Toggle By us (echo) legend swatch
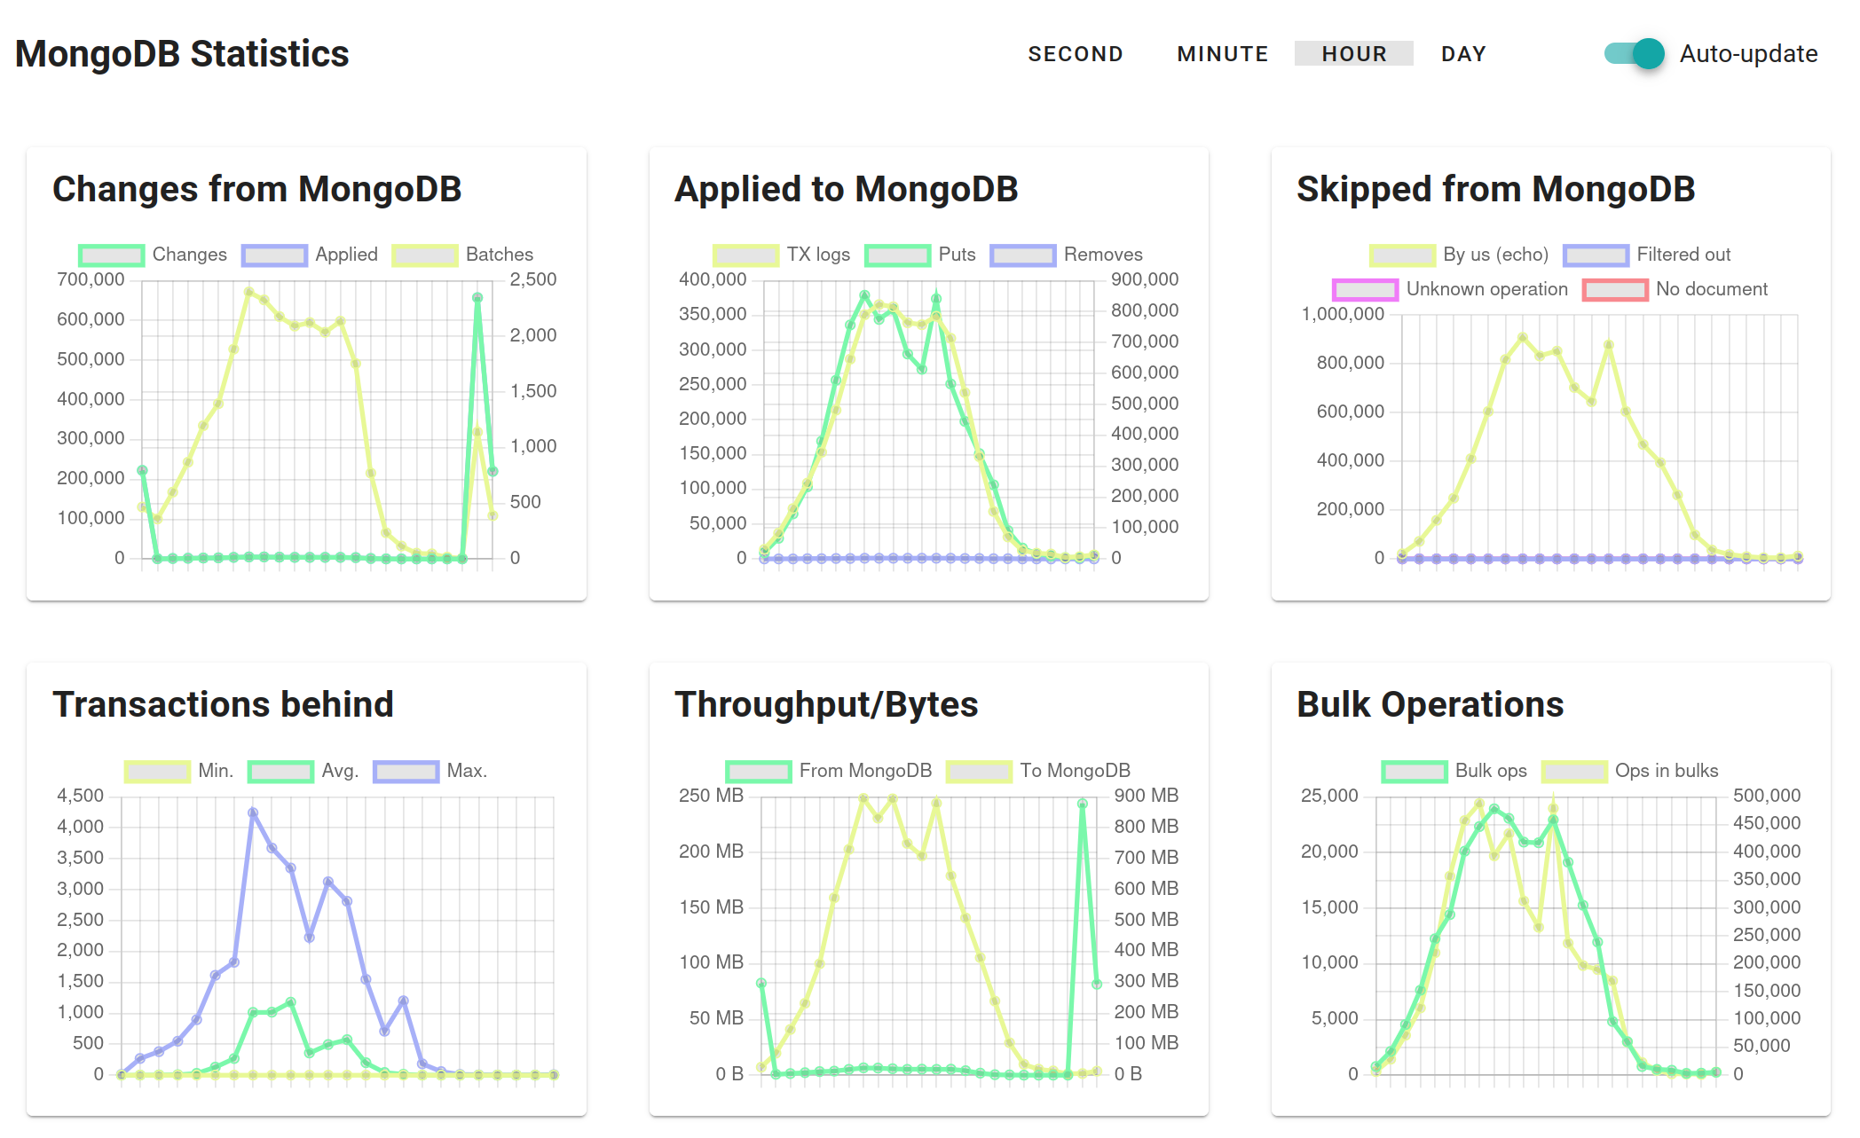1860x1138 pixels. [x=1403, y=255]
